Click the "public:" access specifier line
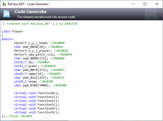163x121 pixels. point(8,39)
